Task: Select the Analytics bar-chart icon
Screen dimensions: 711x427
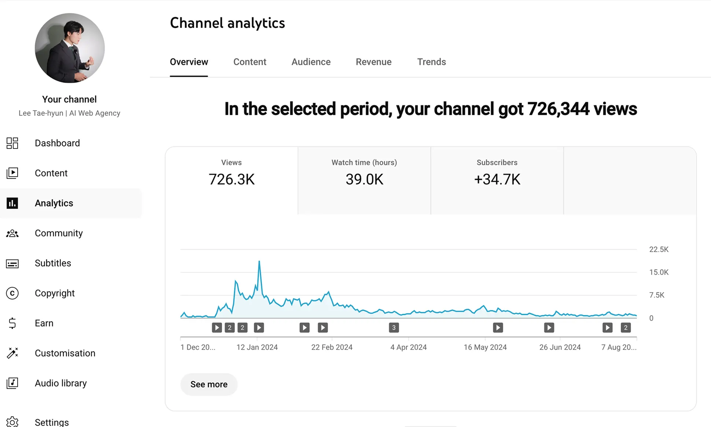Action: tap(12, 203)
